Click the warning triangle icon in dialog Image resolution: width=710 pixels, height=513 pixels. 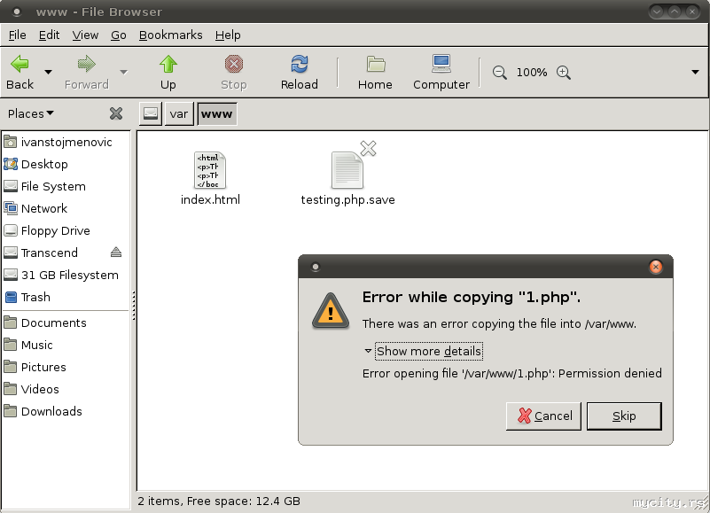[x=331, y=311]
